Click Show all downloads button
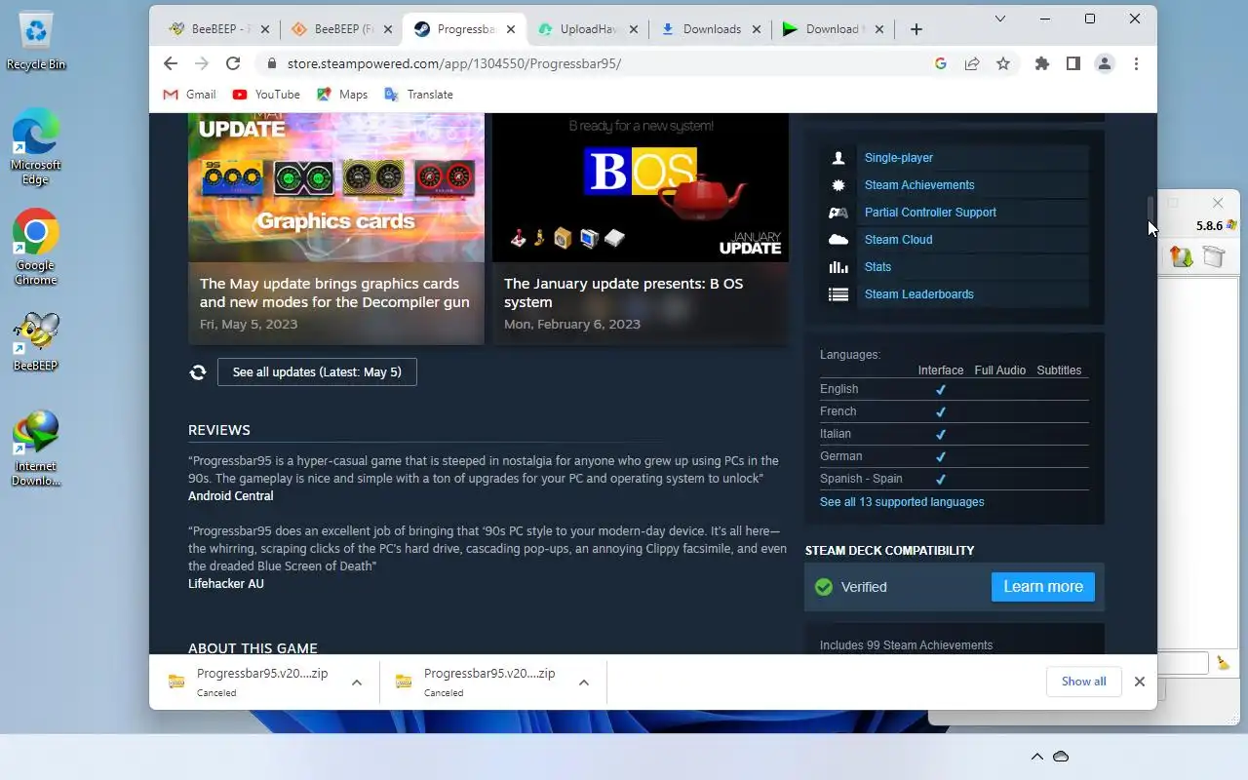The image size is (1248, 780). click(x=1083, y=682)
